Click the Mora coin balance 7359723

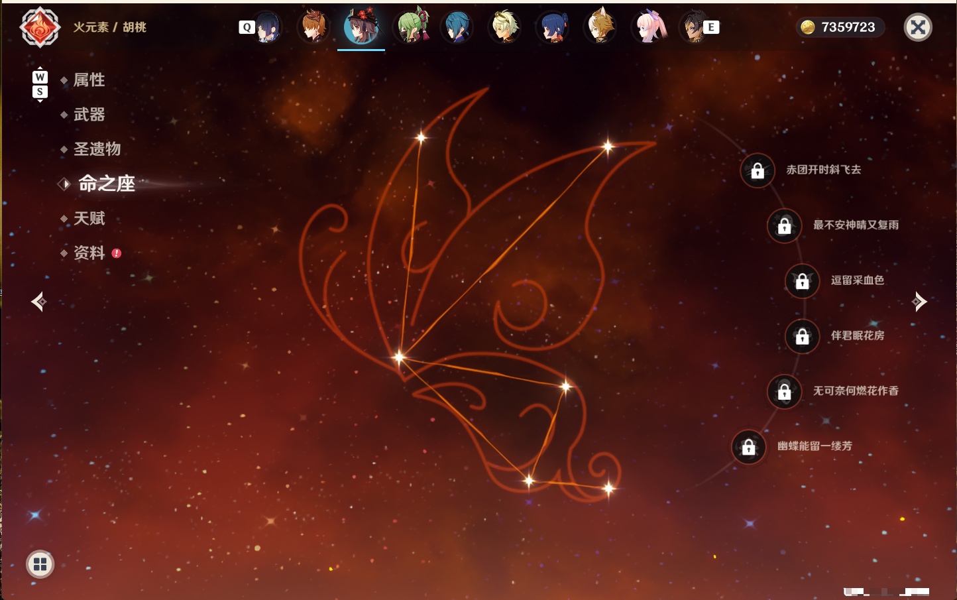click(840, 27)
